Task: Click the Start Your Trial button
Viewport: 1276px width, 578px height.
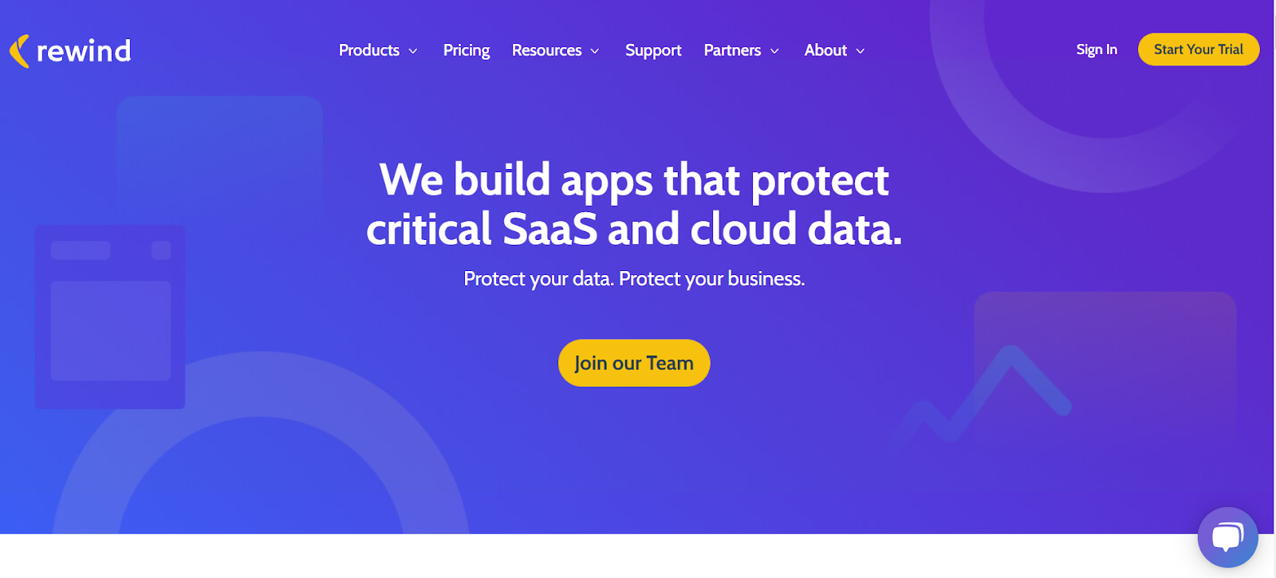Action: pyautogui.click(x=1199, y=49)
